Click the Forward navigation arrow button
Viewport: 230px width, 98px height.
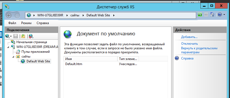click(x=17, y=15)
